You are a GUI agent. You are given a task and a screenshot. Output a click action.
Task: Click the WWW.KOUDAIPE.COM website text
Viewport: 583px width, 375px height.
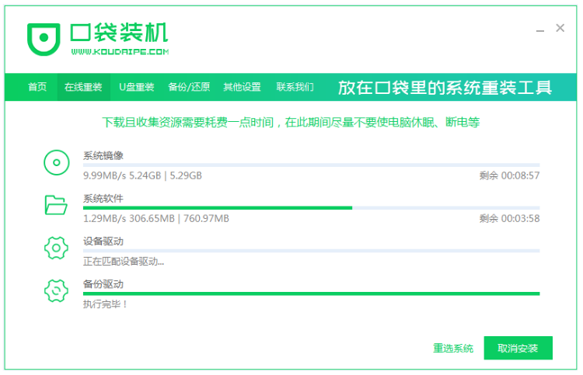click(120, 52)
